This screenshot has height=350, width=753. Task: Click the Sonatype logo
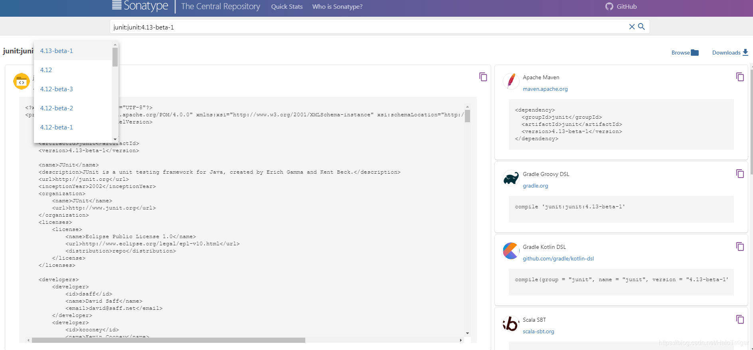coord(140,6)
